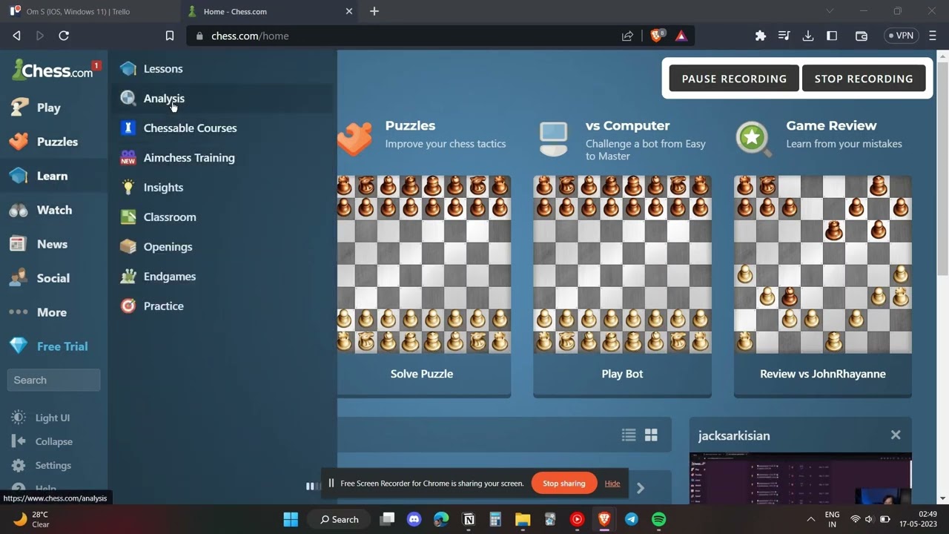Open the Endgames menu entry
The height and width of the screenshot is (534, 949).
click(170, 276)
